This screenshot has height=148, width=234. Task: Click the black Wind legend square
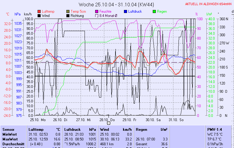click(39, 15)
